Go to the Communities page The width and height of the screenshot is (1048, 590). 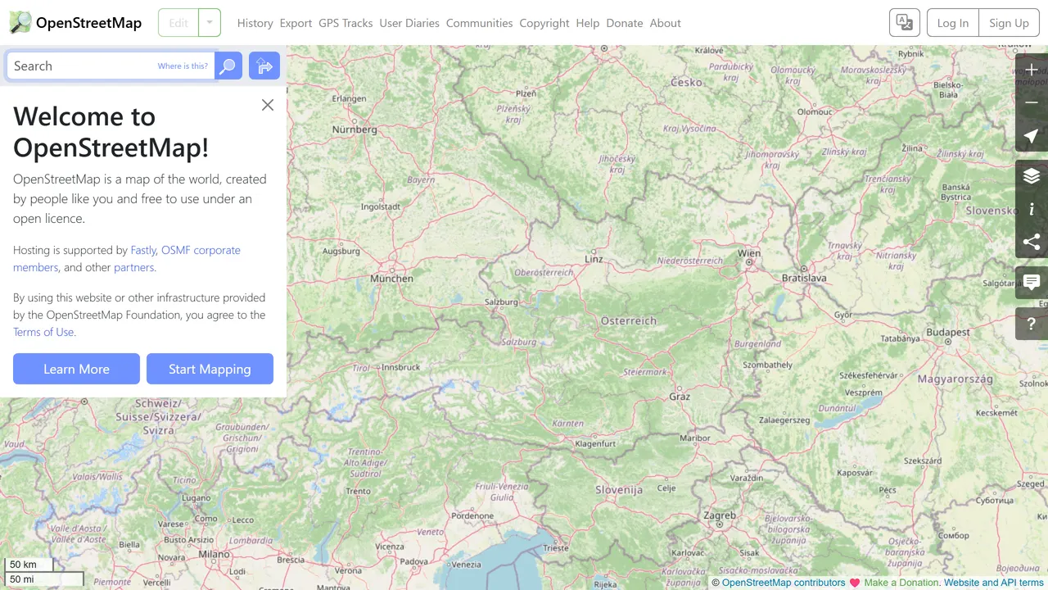pyautogui.click(x=479, y=23)
